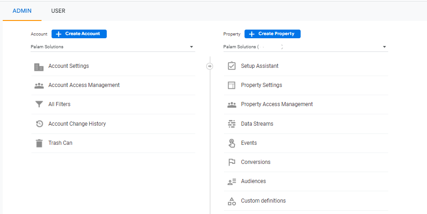Screen dimensions: 427x214
Task: Go to Property Access Management
Action: 276,104
